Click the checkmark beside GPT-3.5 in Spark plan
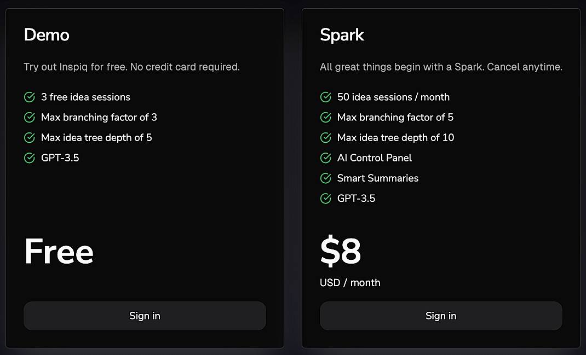The width and height of the screenshot is (586, 355). [326, 198]
